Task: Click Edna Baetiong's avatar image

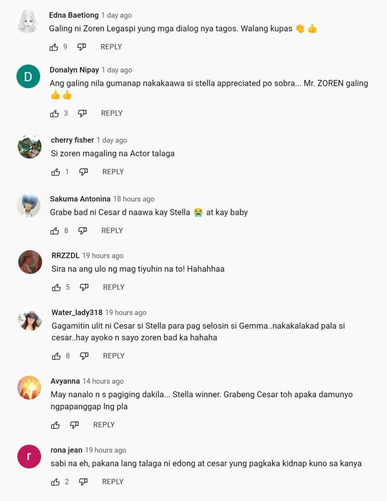Action: [x=28, y=22]
